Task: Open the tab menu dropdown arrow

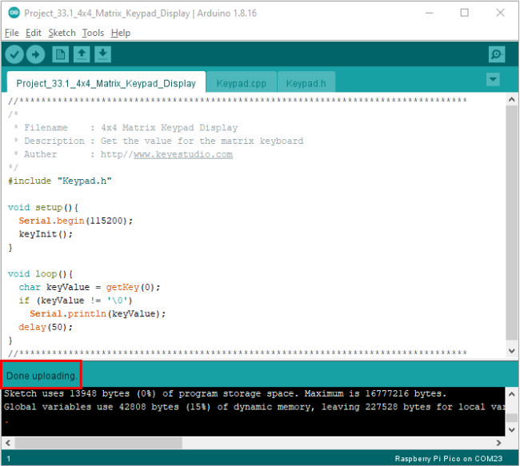Action: tap(493, 79)
